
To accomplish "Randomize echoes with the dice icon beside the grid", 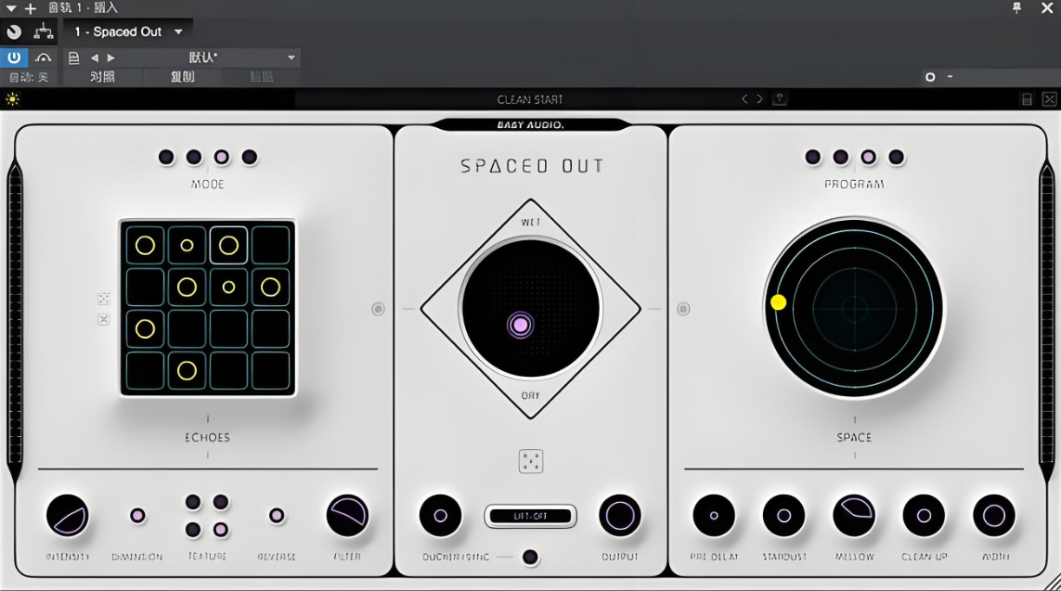I will coord(104,298).
